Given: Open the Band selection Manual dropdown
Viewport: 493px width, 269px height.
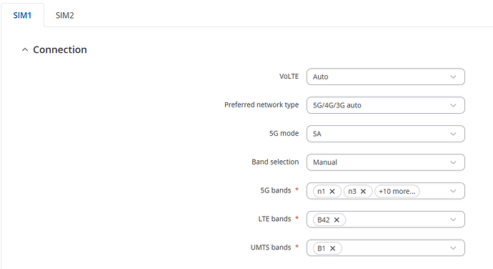Looking at the screenshot, I should pos(386,162).
